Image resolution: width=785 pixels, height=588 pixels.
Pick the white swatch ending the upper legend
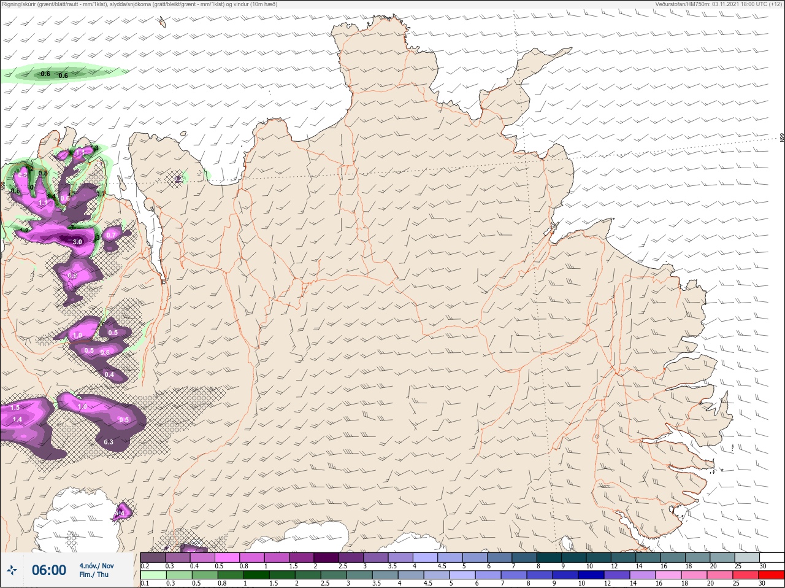pyautogui.click(x=771, y=557)
